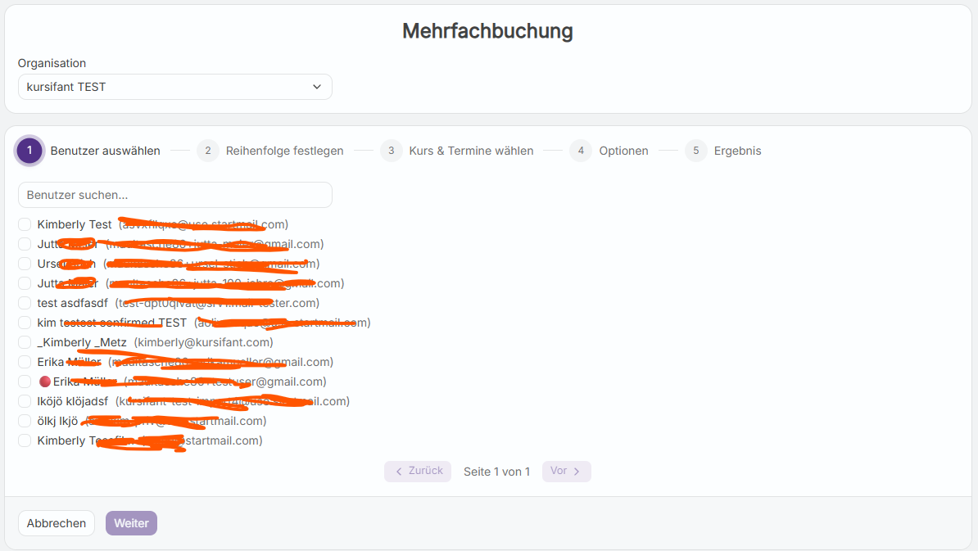Select kim testest confirmed TEST
Image resolution: width=978 pixels, height=551 pixels.
[24, 322]
